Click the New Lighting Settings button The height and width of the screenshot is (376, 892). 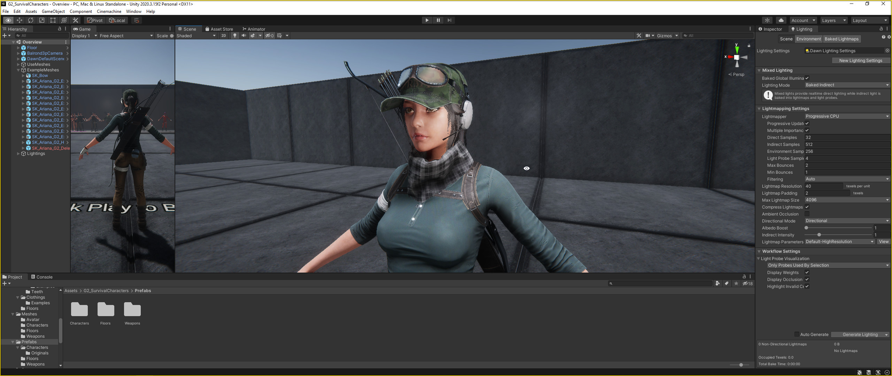pos(861,60)
